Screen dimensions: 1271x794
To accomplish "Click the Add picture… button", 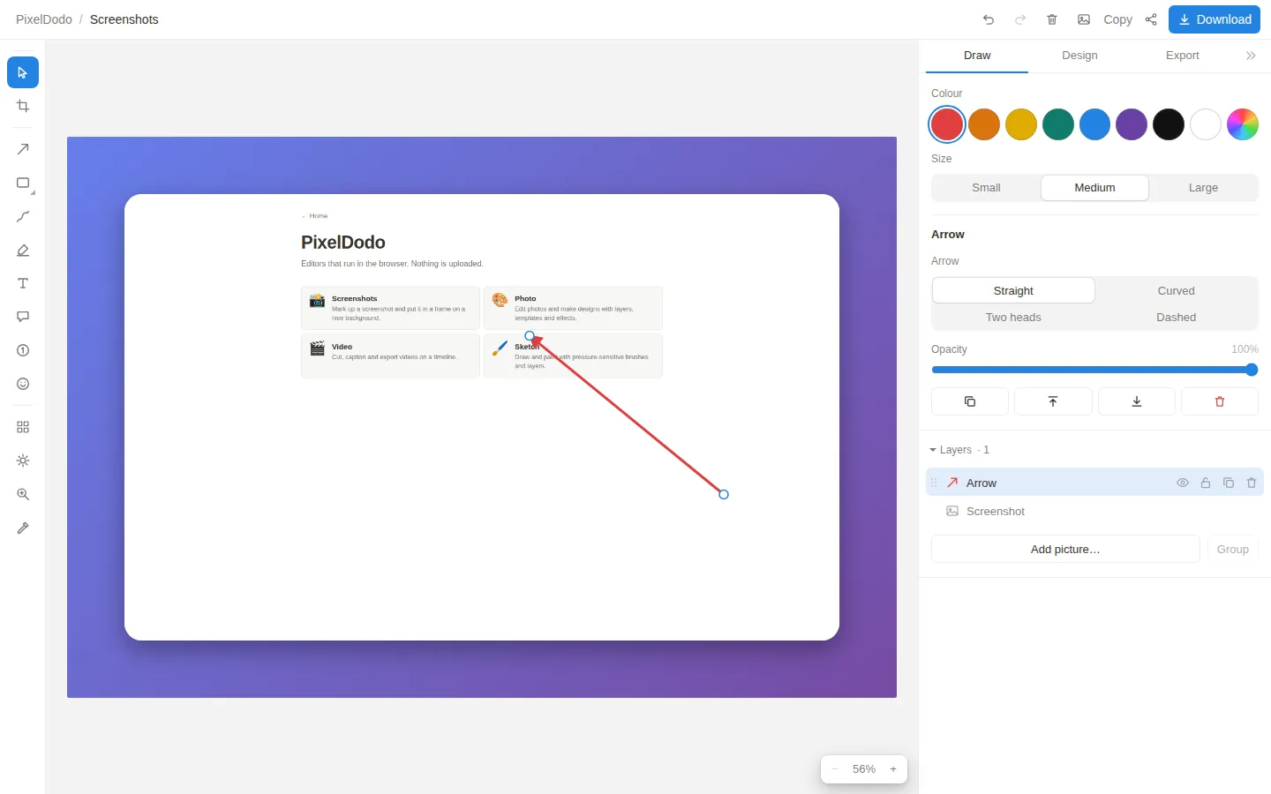I will click(1065, 549).
